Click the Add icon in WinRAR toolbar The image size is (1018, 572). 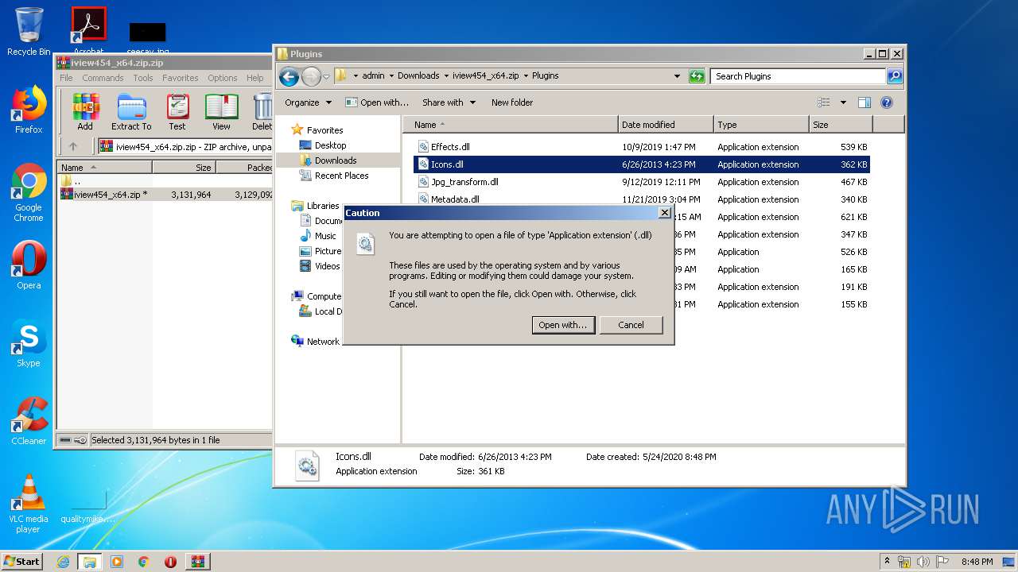pos(85,112)
